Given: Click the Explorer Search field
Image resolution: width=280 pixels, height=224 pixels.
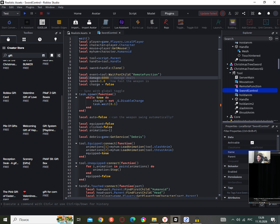Looking at the screenshot, I should [246, 39].
